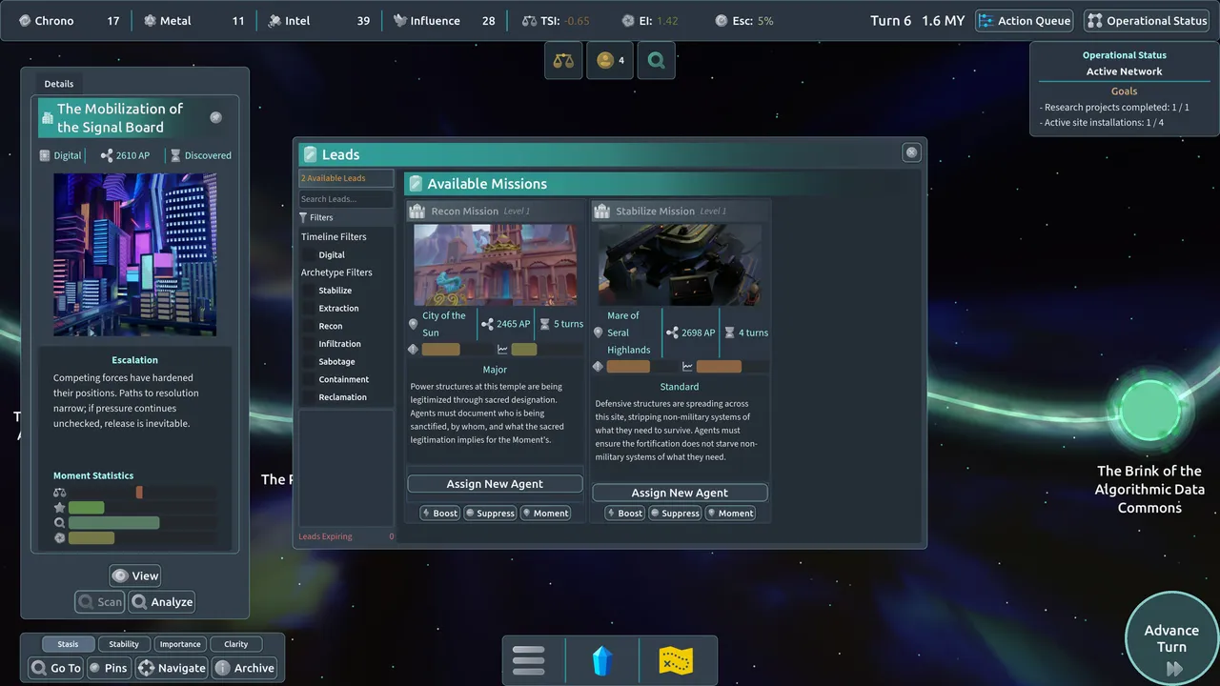Assign New Agent to Recon Mission

[x=495, y=484]
